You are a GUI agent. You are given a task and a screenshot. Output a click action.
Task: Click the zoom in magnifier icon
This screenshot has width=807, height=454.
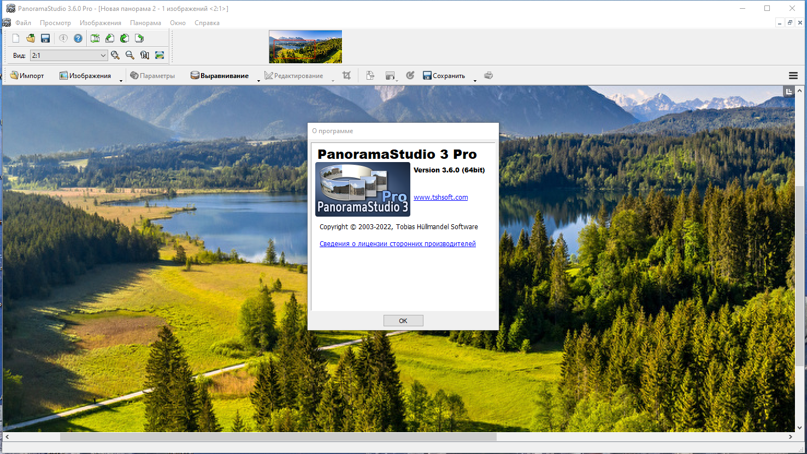tap(115, 55)
